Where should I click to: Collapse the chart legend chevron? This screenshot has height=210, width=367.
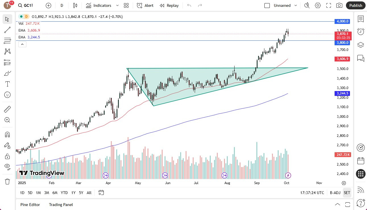(22, 44)
